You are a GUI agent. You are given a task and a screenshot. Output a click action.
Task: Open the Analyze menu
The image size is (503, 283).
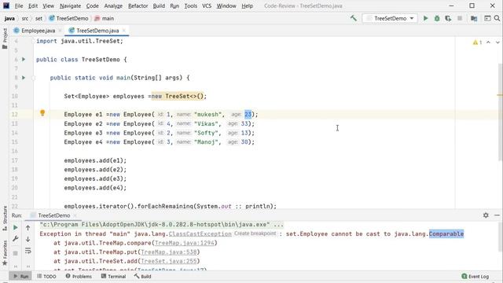pyautogui.click(x=113, y=6)
